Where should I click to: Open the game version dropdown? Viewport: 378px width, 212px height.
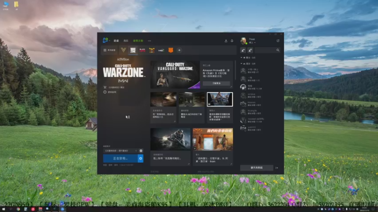pos(120,151)
